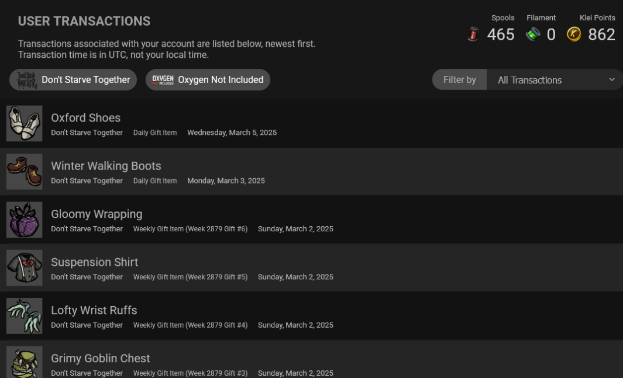Click the Oxygen Not Included logo icon
This screenshot has width=623, height=378.
(x=163, y=79)
